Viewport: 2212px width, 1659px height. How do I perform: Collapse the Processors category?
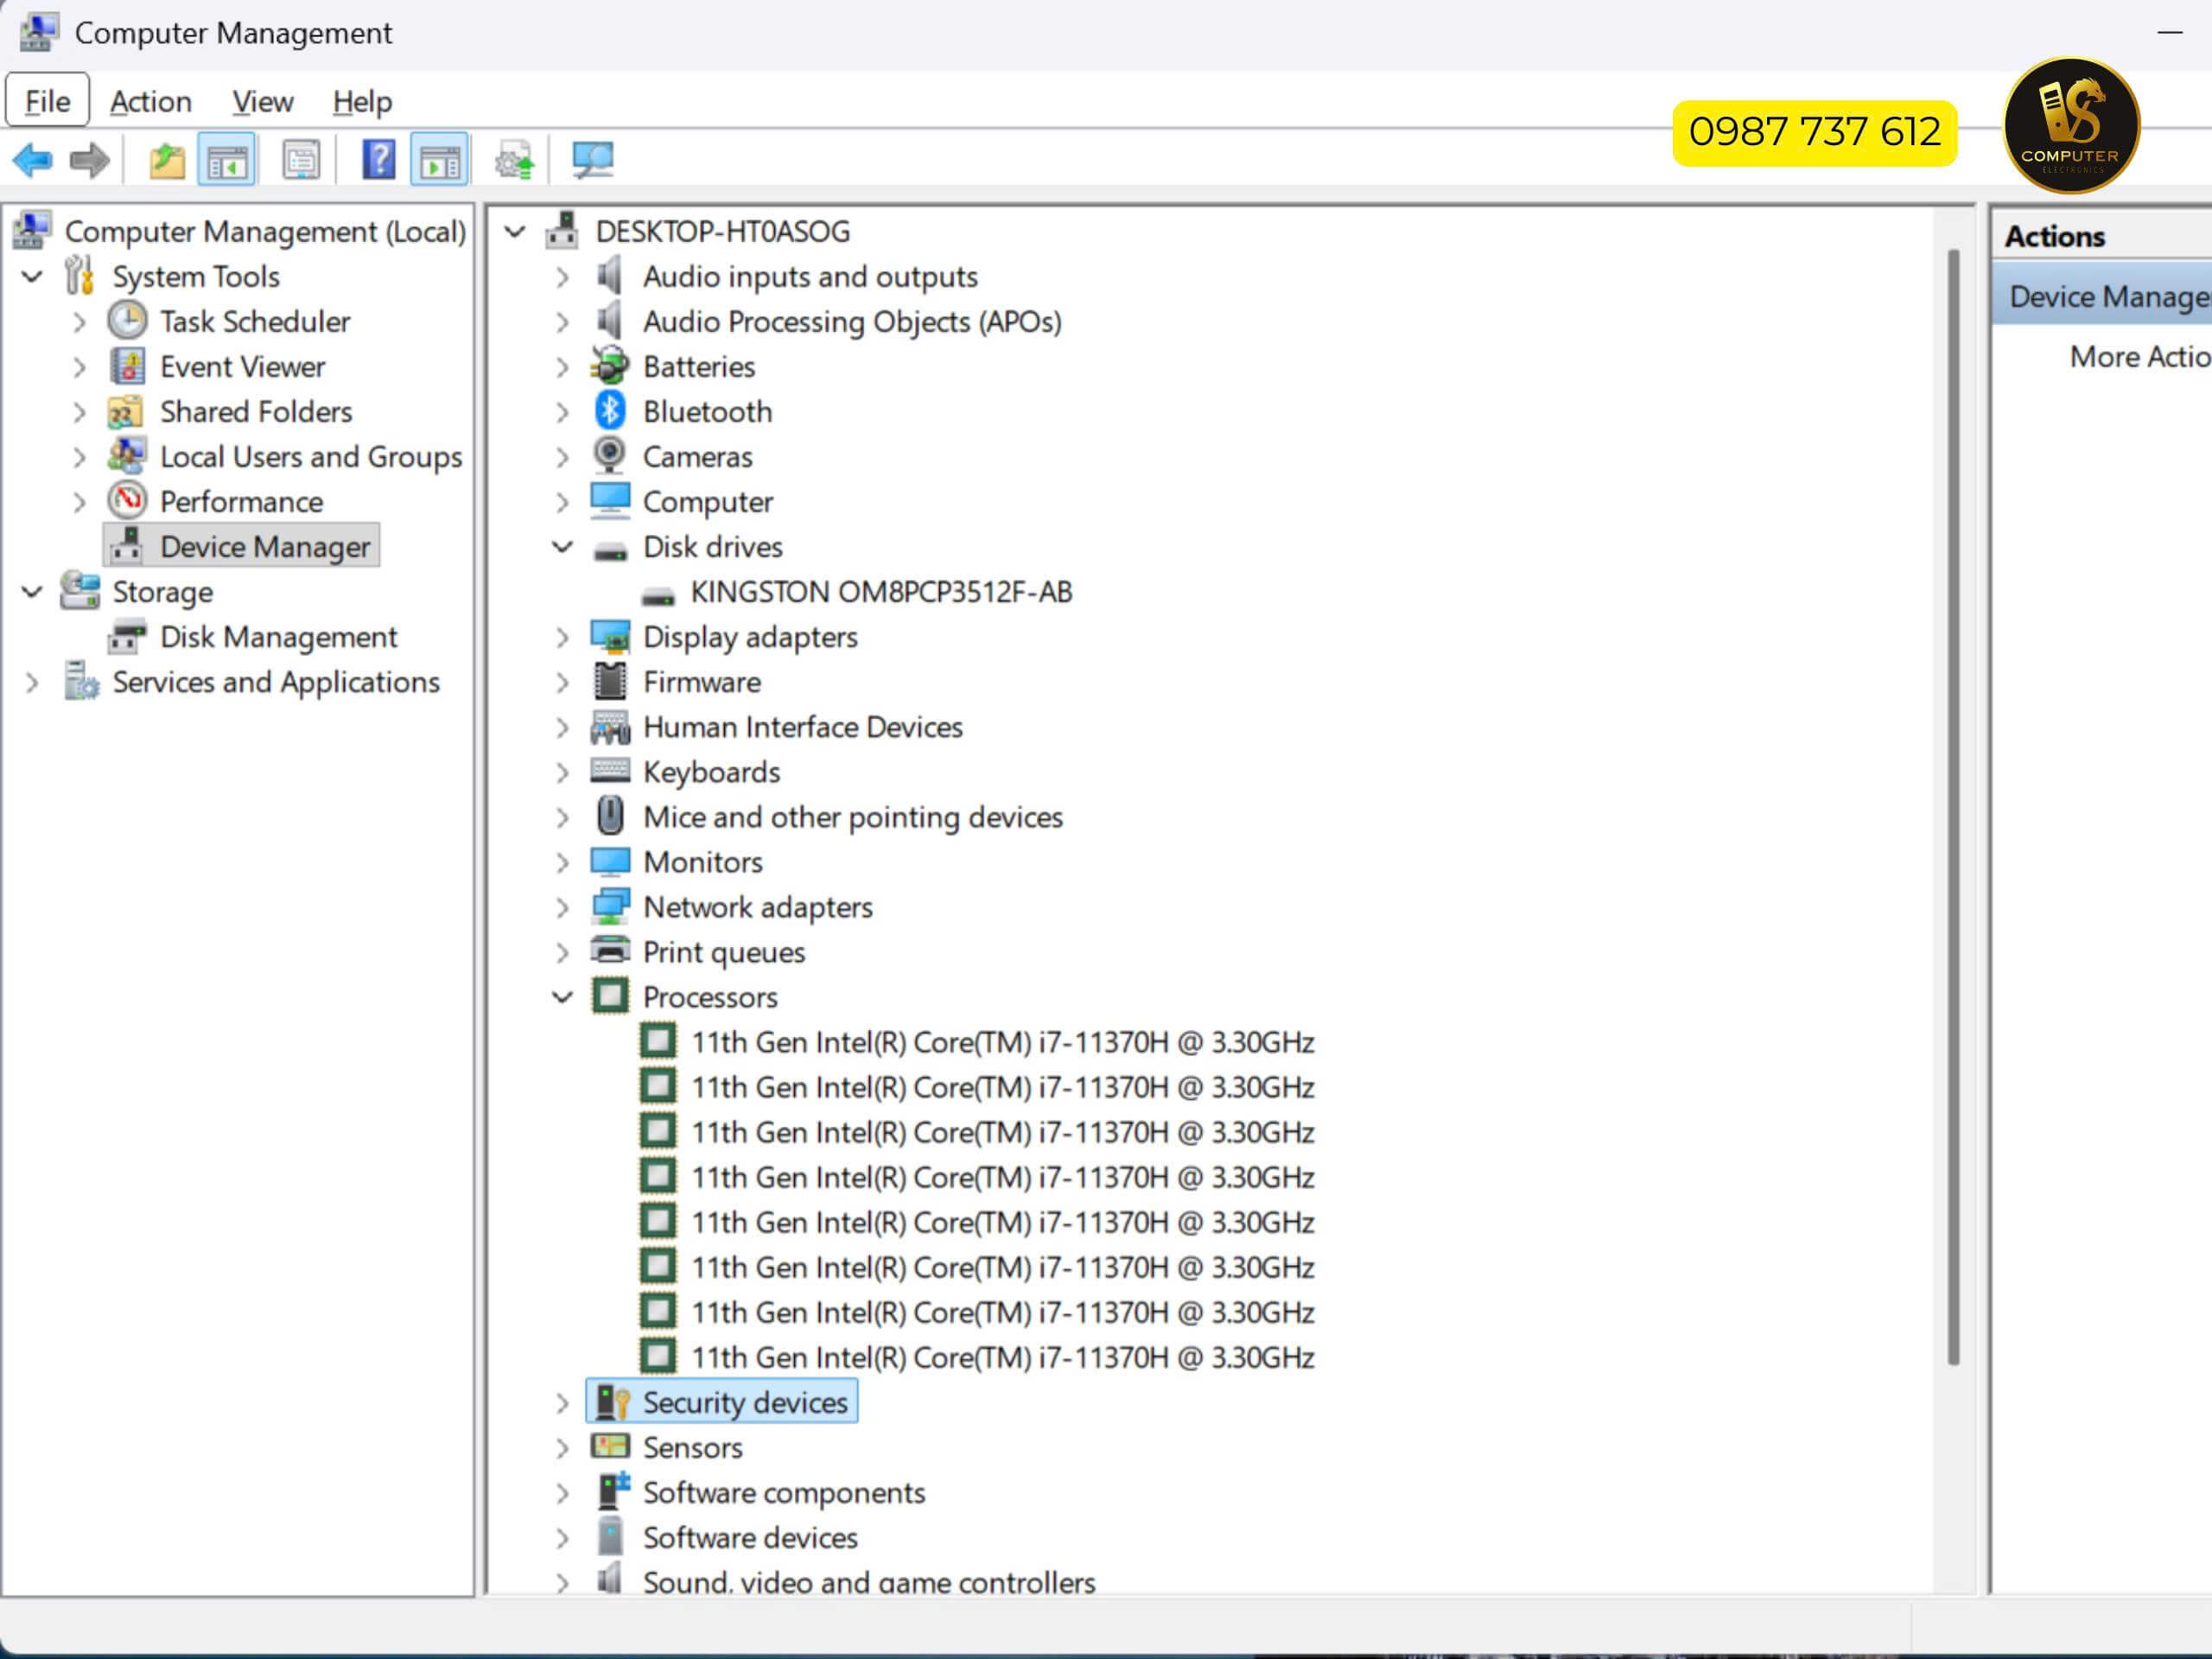tap(563, 997)
